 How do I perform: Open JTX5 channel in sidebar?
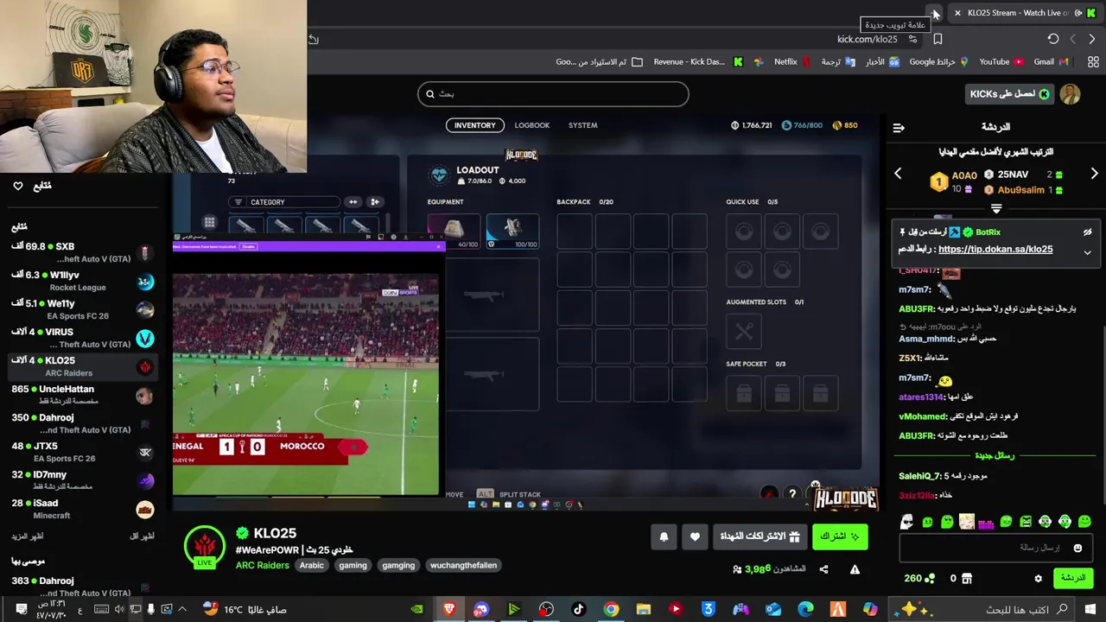pos(82,452)
